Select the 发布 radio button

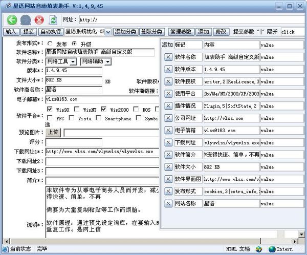pos(50,44)
